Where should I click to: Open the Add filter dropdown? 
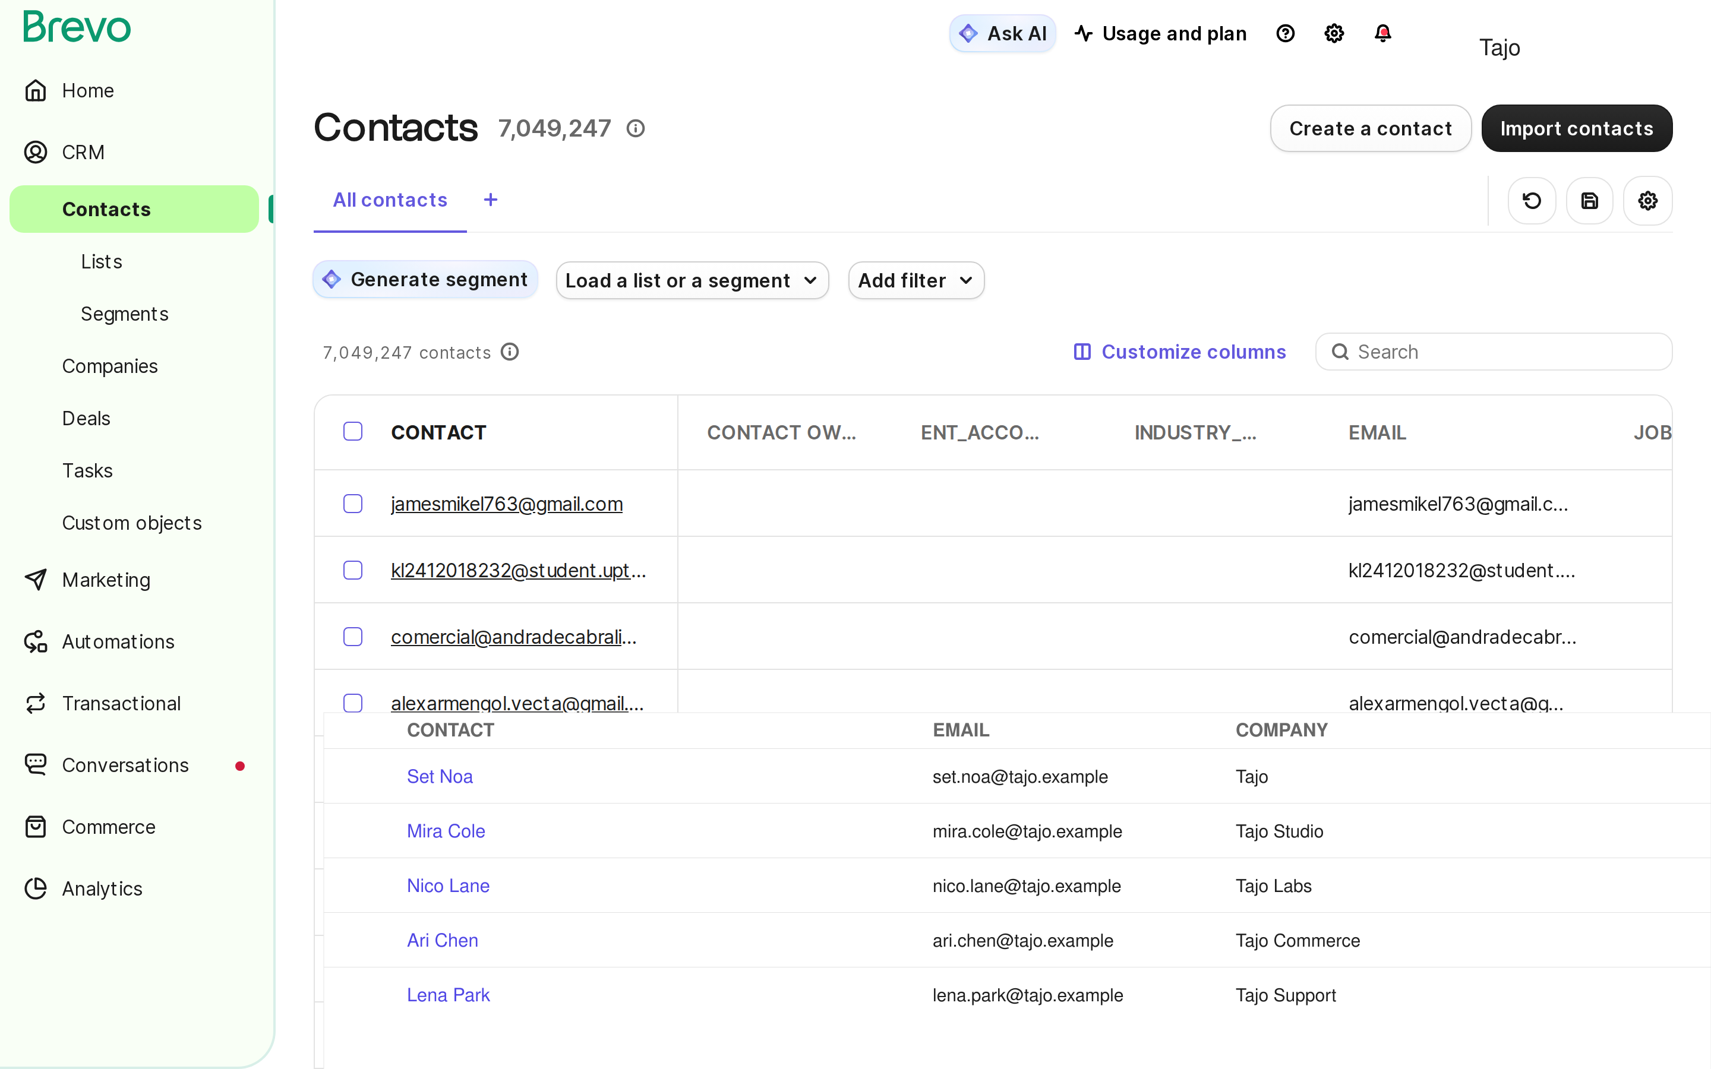click(916, 281)
